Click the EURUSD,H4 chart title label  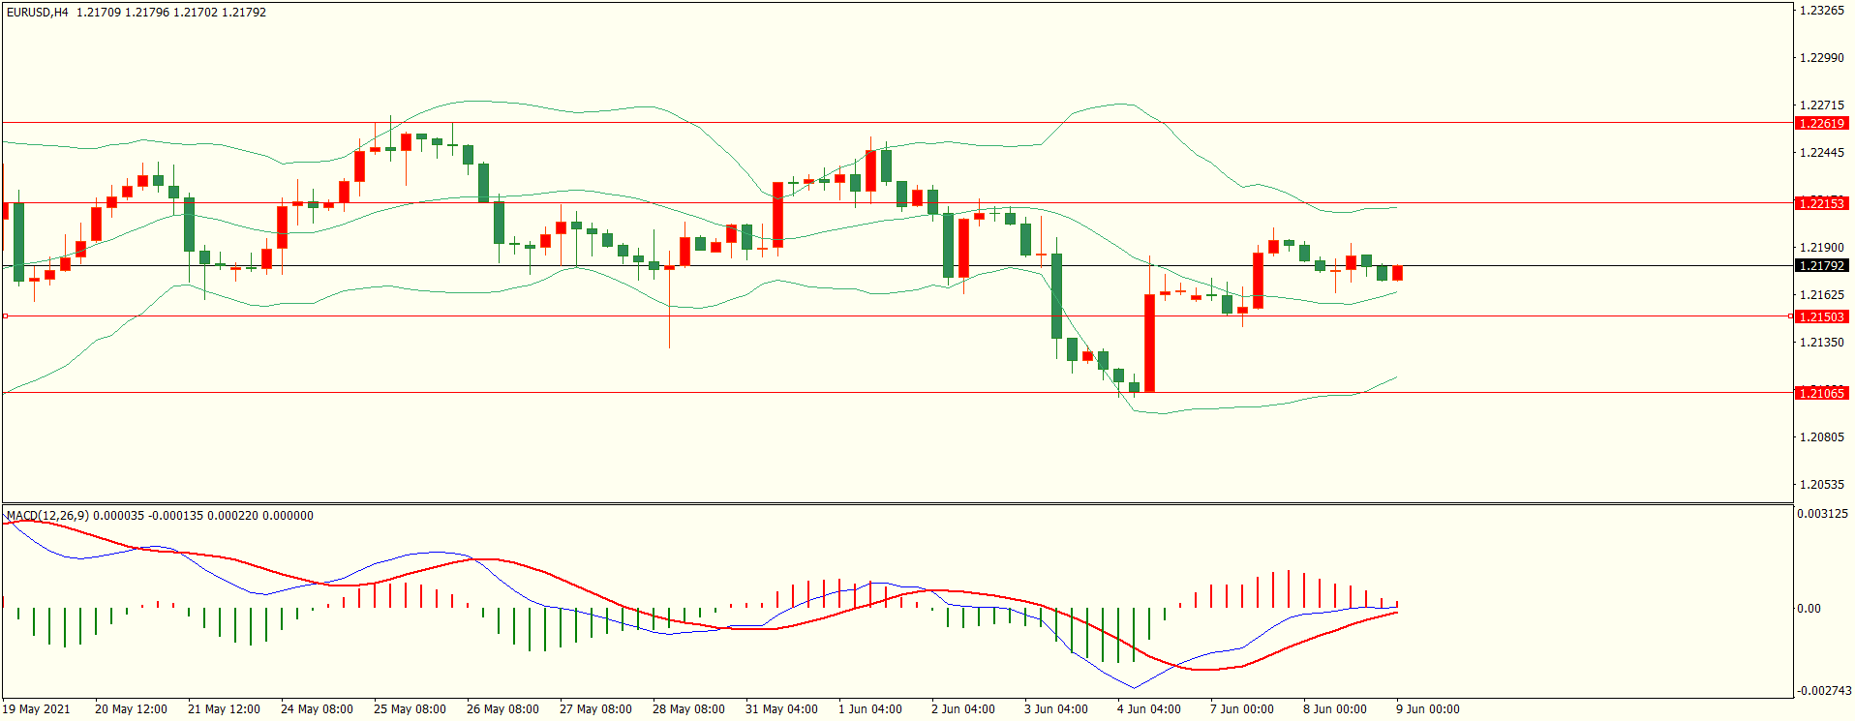coord(37,13)
